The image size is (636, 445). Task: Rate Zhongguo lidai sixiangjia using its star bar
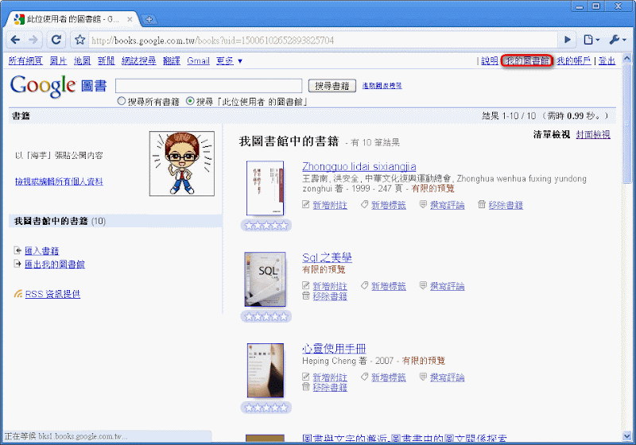point(266,226)
